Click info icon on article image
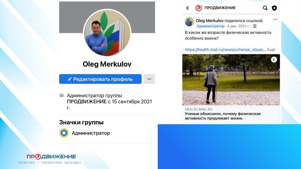 pos(274,59)
